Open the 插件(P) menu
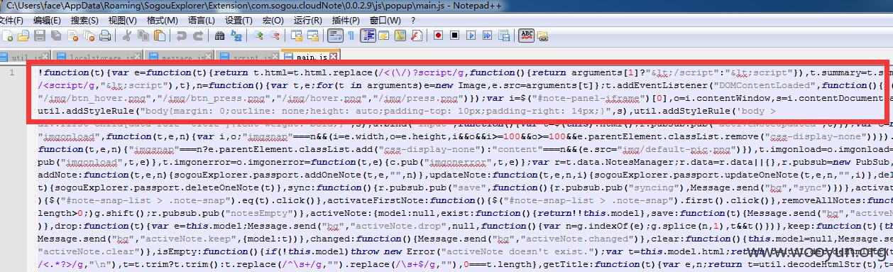 click(346, 20)
